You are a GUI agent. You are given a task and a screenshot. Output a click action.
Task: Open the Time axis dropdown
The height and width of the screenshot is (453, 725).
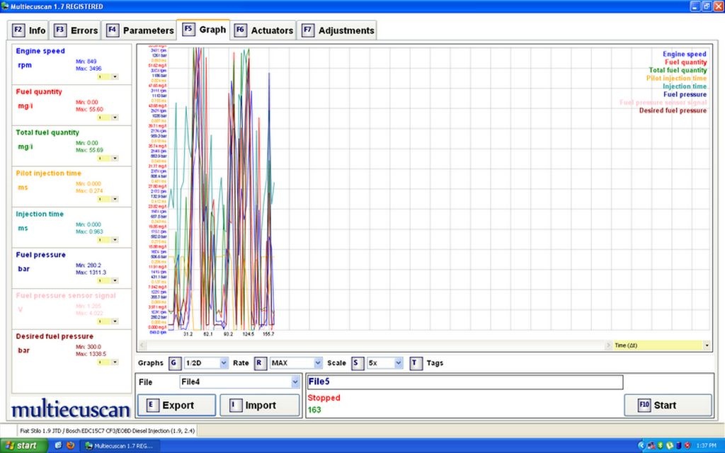coord(662,345)
